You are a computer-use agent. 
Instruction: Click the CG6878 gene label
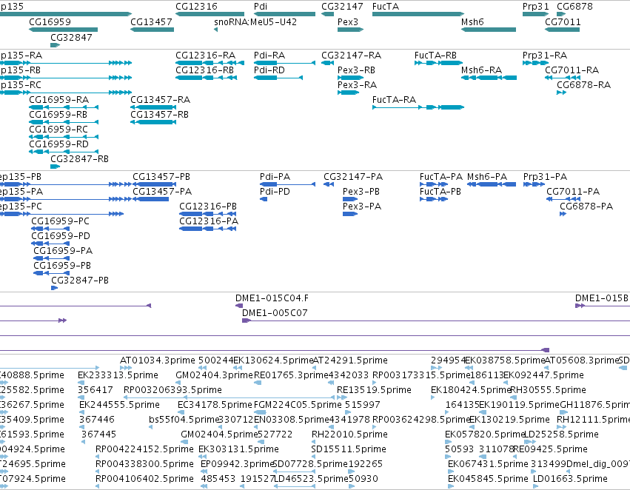tap(574, 7)
